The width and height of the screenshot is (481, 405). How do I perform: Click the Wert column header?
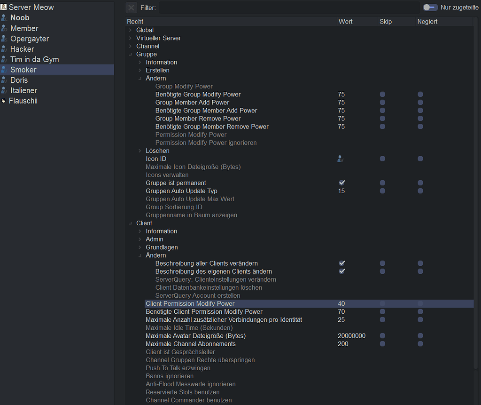coord(346,22)
